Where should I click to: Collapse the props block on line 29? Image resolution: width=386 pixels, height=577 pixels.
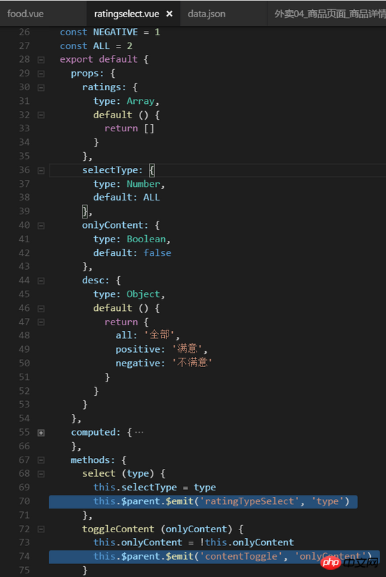pos(41,74)
